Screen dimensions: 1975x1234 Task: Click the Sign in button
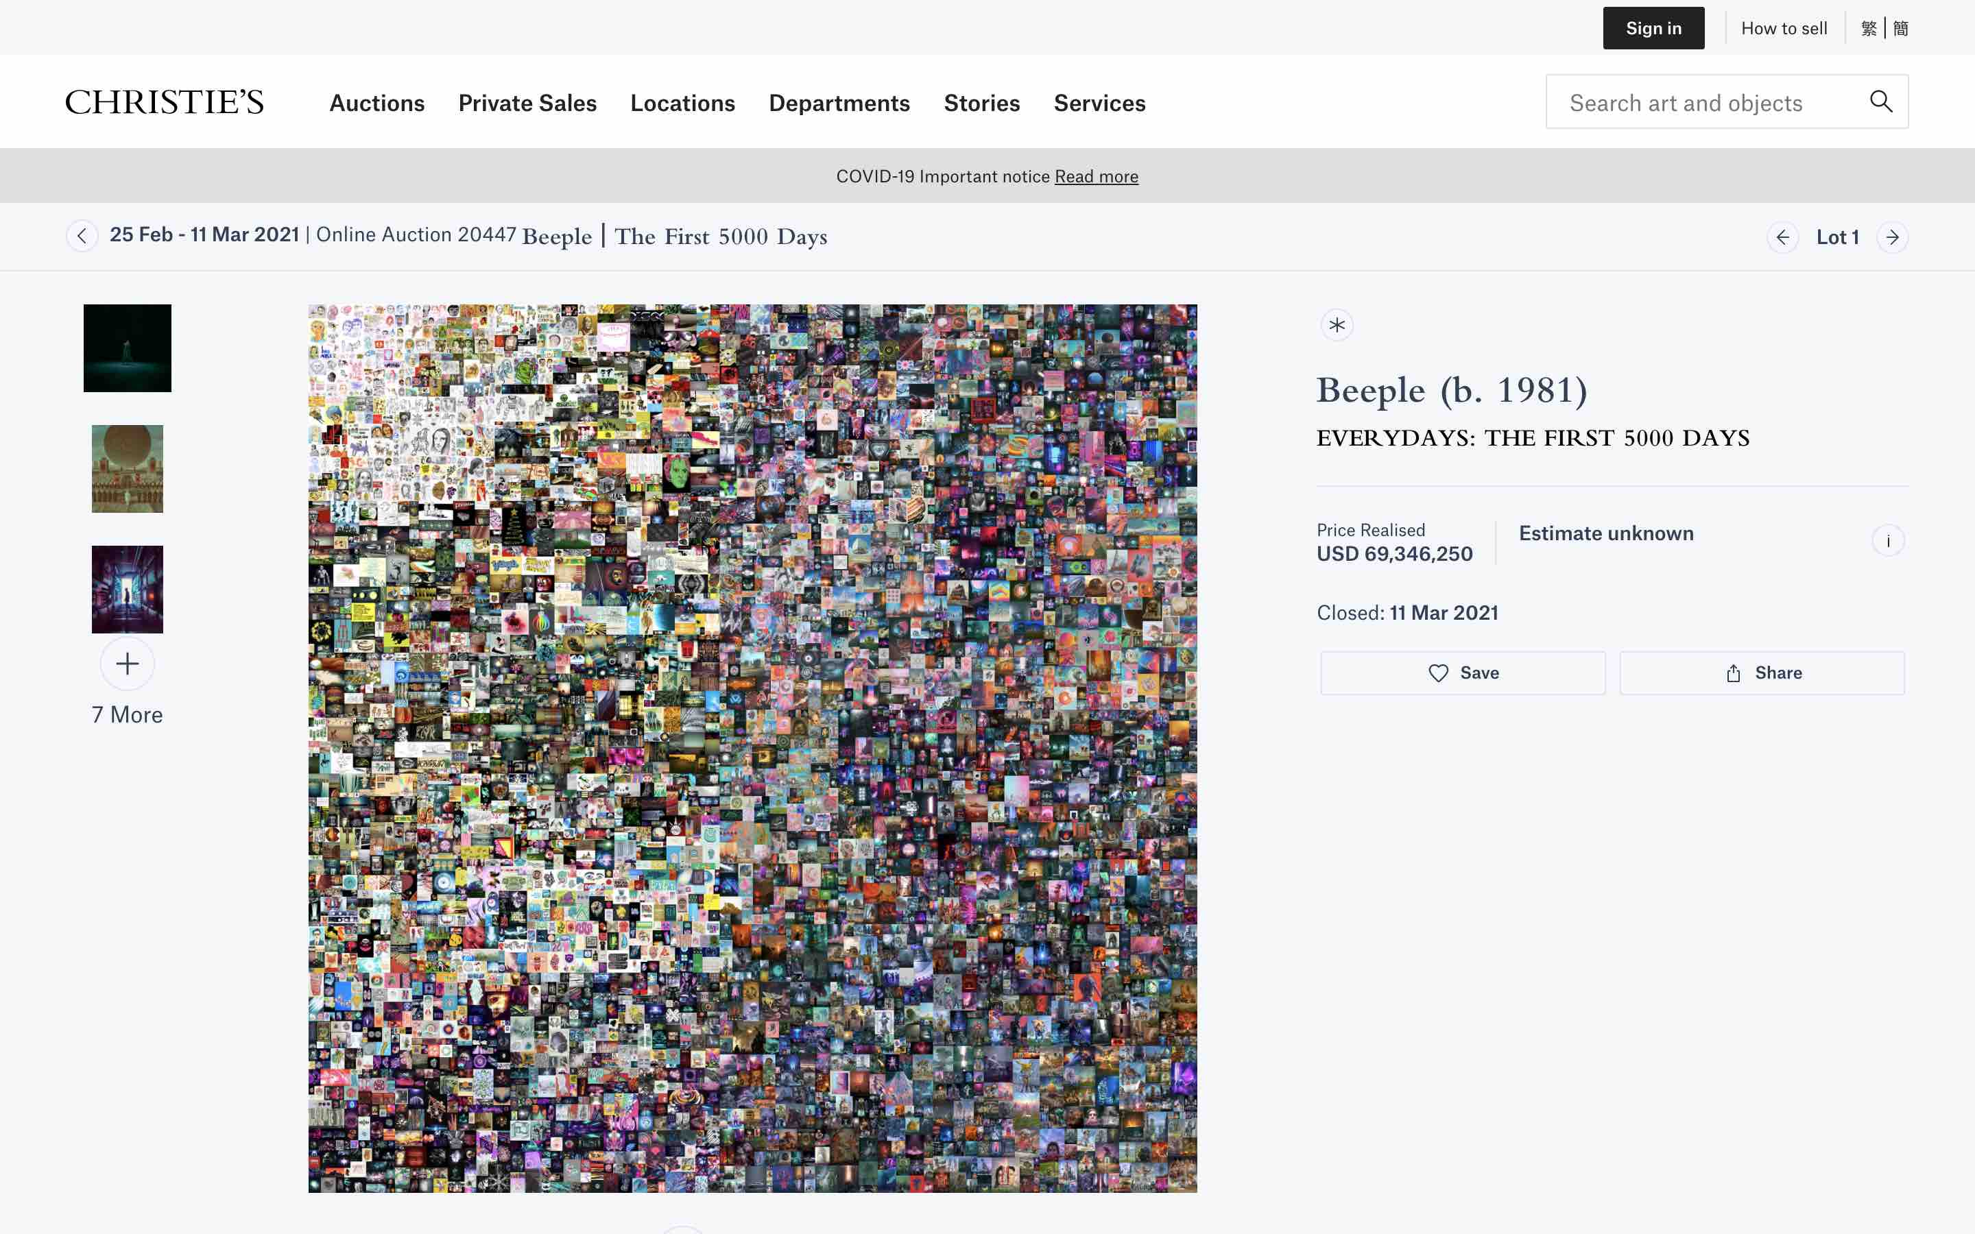click(x=1653, y=29)
